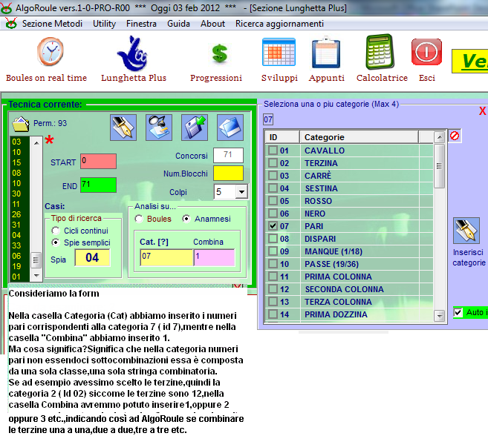Screen dimensions: 488x436
Task: Click the fountain pen icon in Tecnica corrente
Action: coord(123,128)
